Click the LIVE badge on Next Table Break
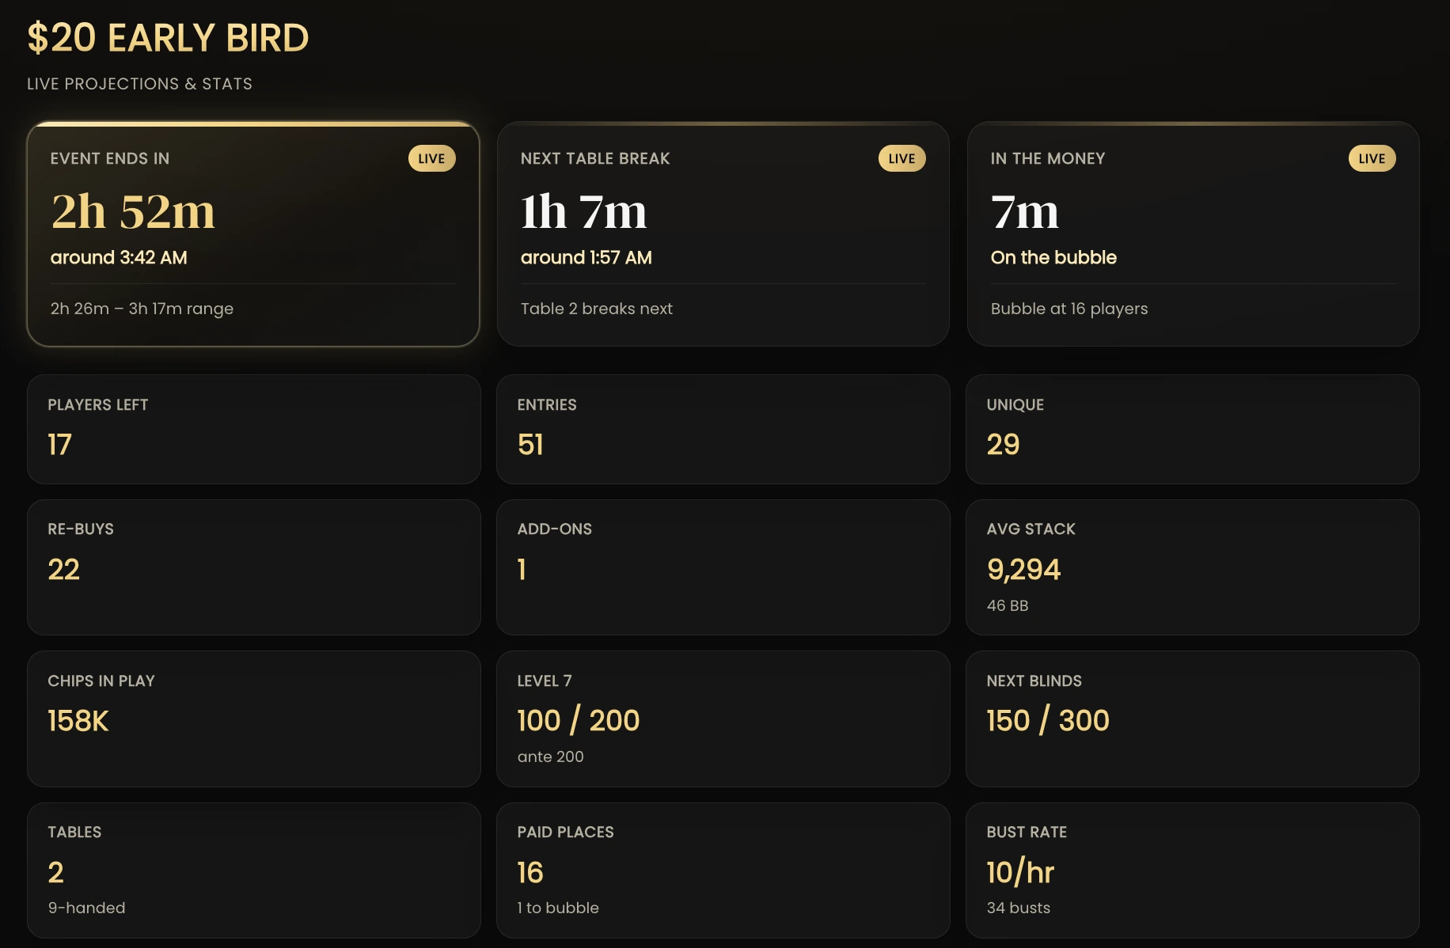This screenshot has height=948, width=1450. coord(902,158)
